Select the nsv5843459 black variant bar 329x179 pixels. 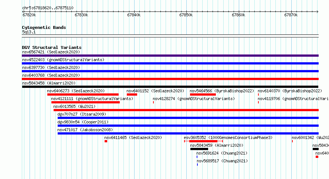[199, 149]
